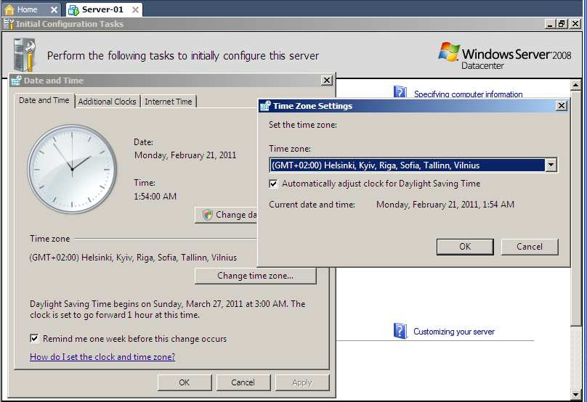Viewport: 587px width, 402px height.
Task: Click the scrollbar up arrow in main window
Action: (x=576, y=85)
